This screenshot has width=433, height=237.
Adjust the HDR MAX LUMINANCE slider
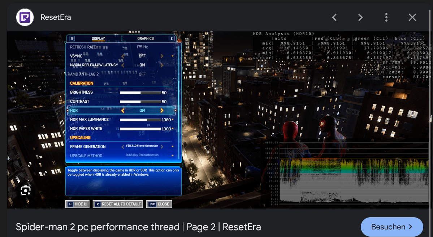pos(140,120)
